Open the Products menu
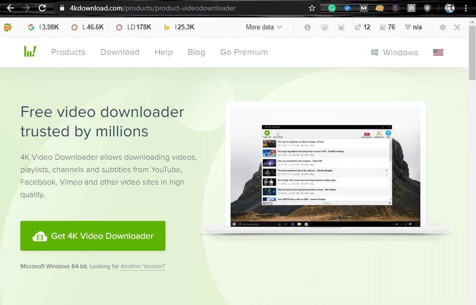 point(68,52)
